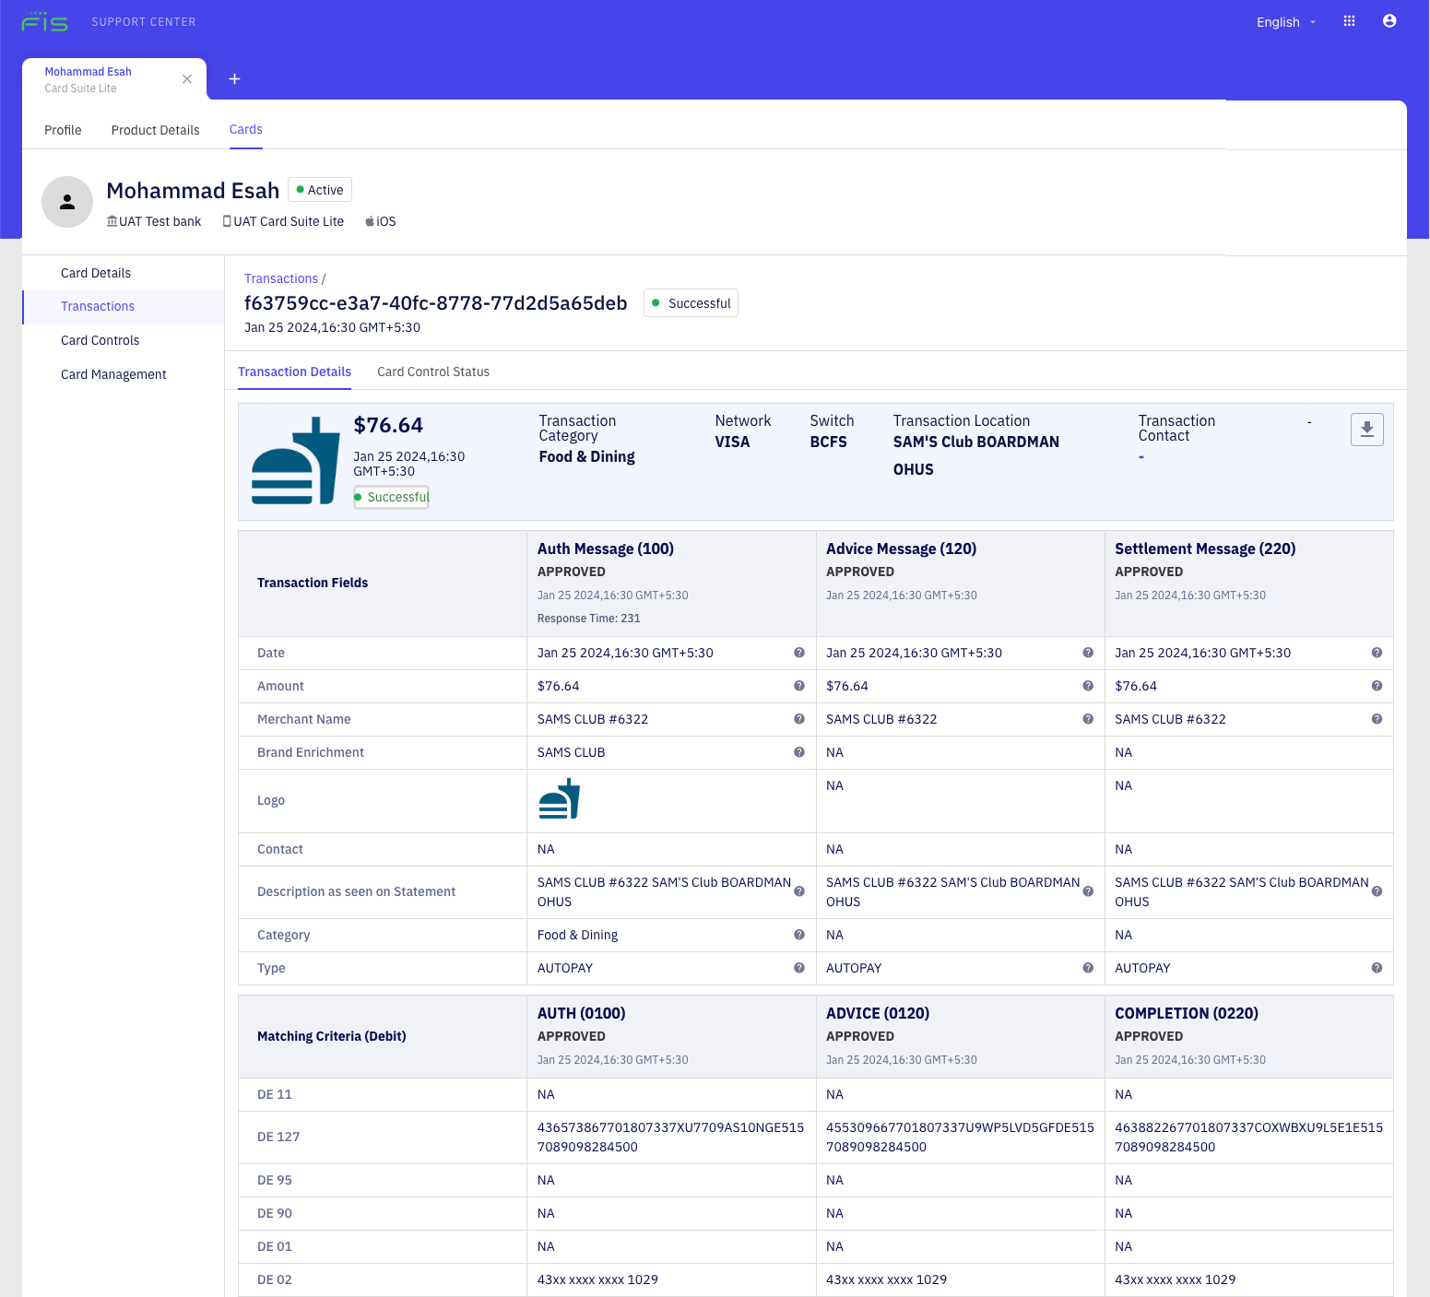Screen dimensions: 1430x1297
Task: Open the Product Details tab
Action: [155, 130]
